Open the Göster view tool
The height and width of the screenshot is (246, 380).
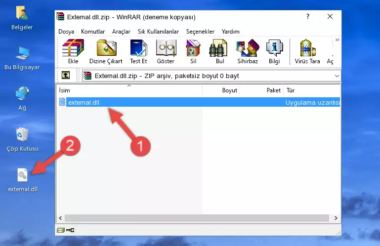click(166, 51)
